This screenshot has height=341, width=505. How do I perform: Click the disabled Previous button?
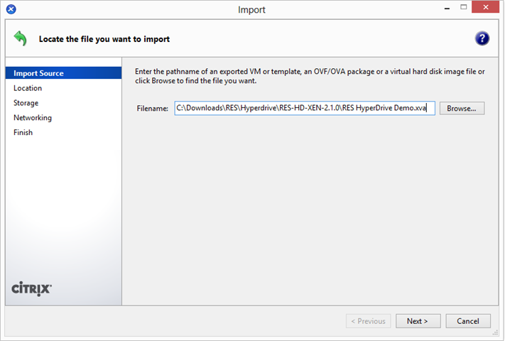click(x=368, y=321)
